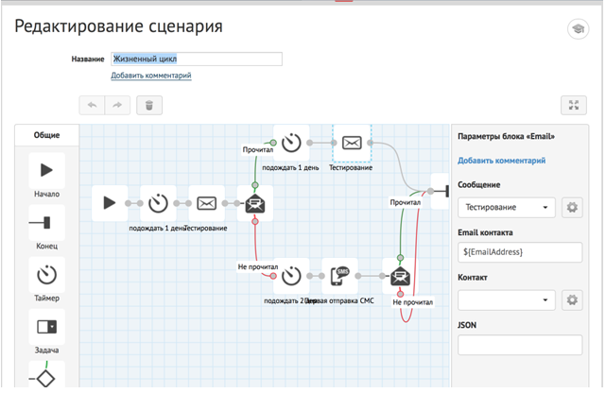Open settings gear next to Сообщение
Screen dimensions: 606x393
571,208
